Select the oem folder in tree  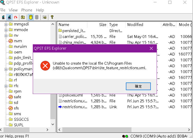click(18, 52)
